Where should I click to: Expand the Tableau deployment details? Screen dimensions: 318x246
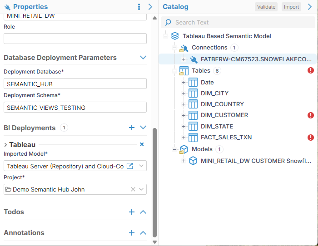(x=5, y=145)
